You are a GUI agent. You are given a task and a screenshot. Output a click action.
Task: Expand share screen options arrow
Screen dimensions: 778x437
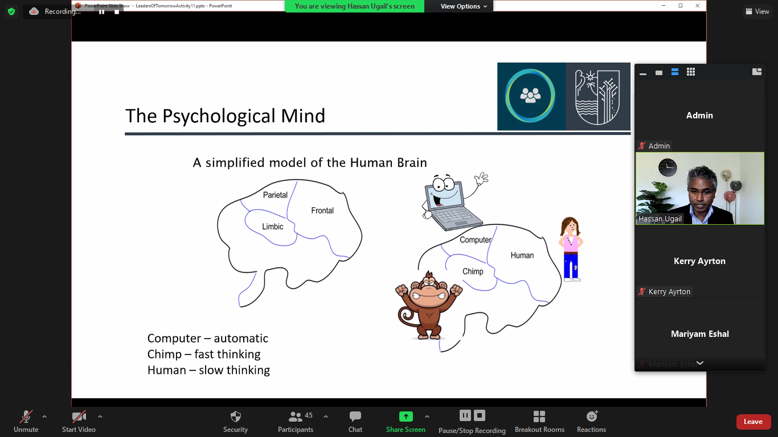coord(427,417)
